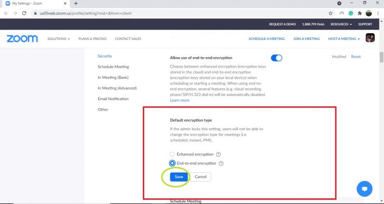Open the chat help bubble
The height and width of the screenshot is (204, 384).
tap(364, 189)
